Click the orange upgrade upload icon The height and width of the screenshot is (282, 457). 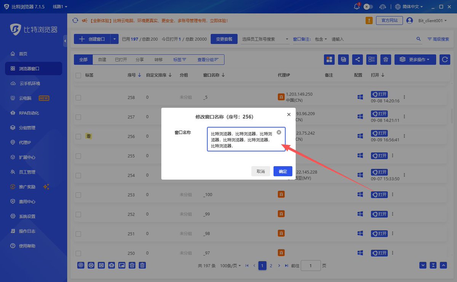(x=369, y=21)
